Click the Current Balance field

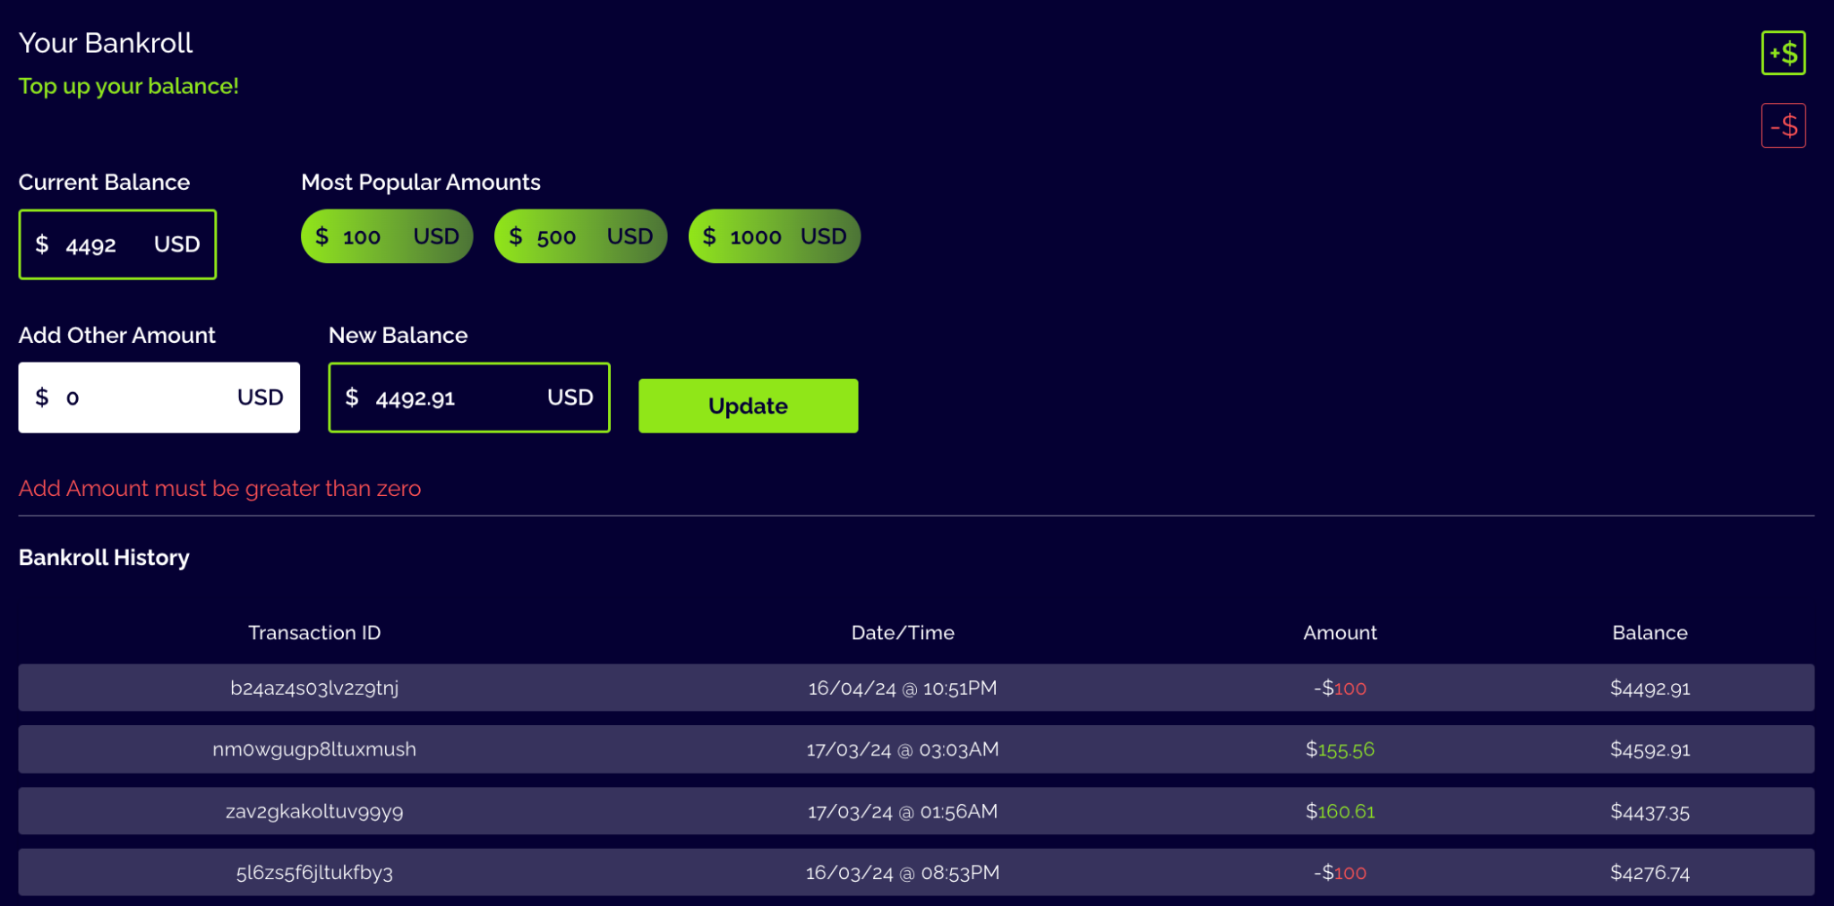(117, 244)
